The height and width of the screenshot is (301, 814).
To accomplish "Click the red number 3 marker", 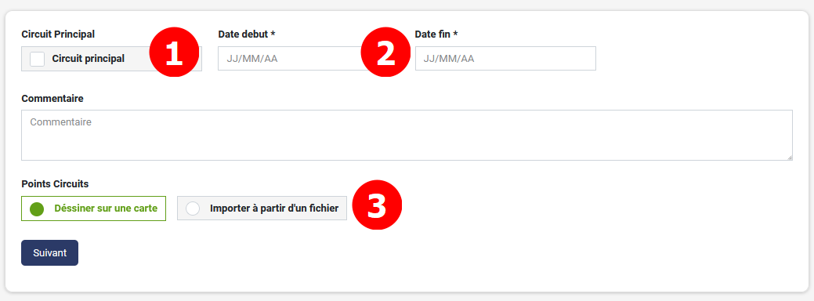I will click(x=378, y=205).
